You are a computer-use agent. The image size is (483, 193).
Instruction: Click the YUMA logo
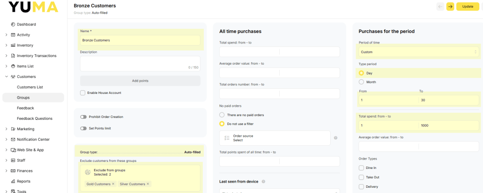pos(33,7)
